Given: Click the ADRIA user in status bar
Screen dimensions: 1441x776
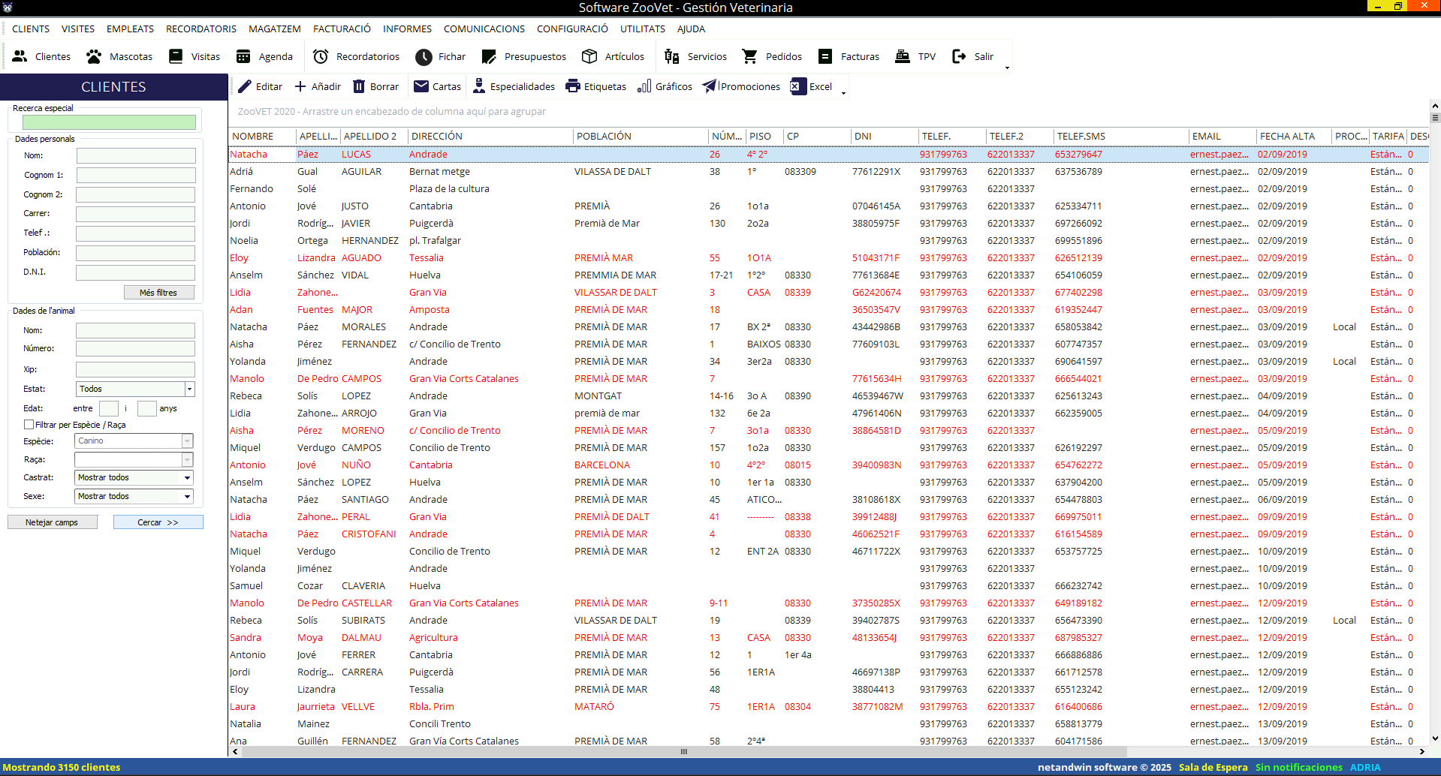Looking at the screenshot, I should pyautogui.click(x=1364, y=767).
